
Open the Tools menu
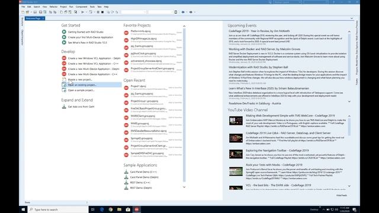click(x=92, y=7)
